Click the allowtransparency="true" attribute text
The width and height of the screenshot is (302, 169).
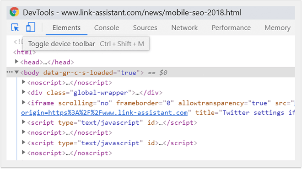(224, 103)
